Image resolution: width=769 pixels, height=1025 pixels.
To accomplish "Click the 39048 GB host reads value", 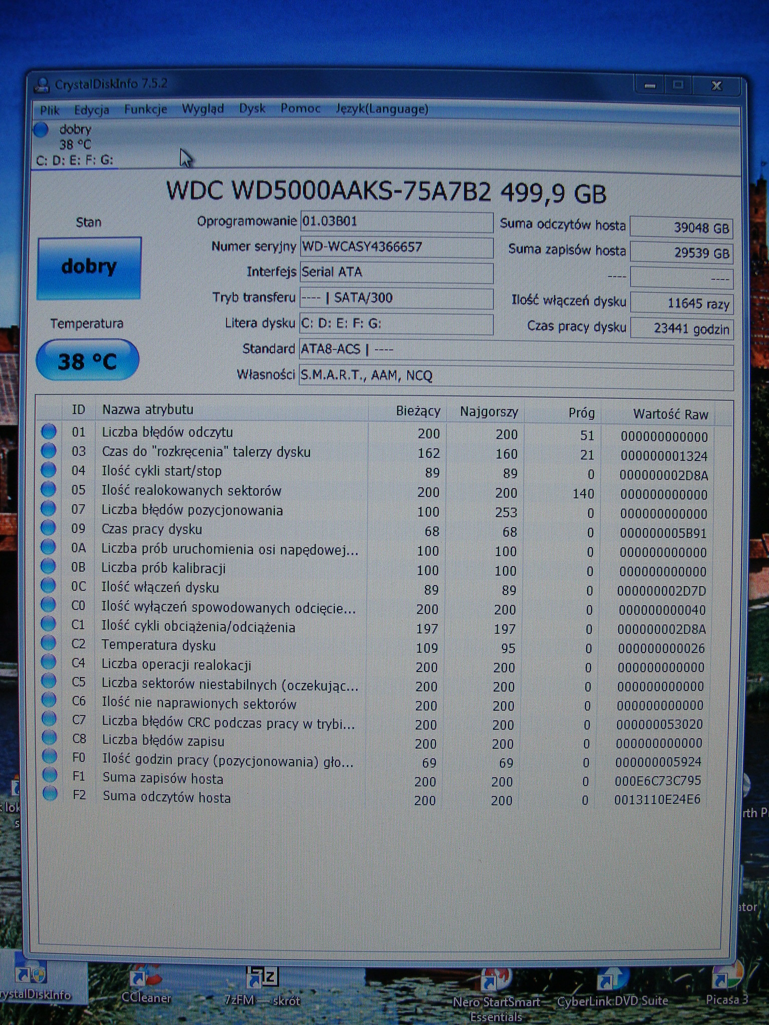I will coord(681,227).
